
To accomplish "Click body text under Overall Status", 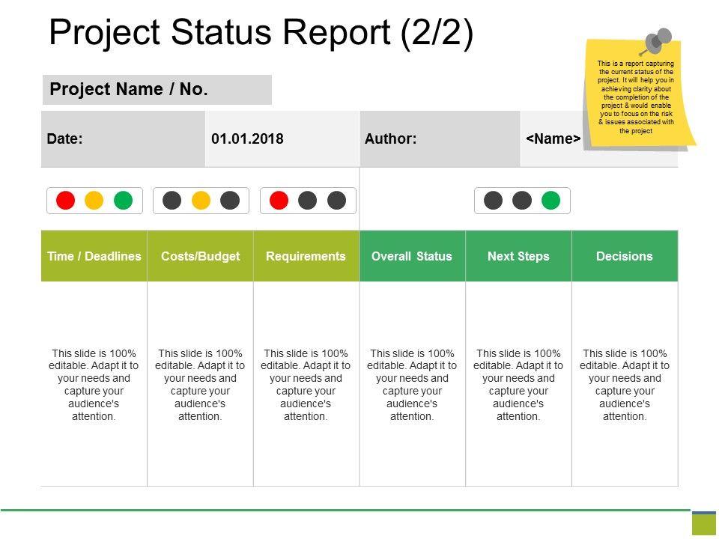I will click(x=412, y=385).
